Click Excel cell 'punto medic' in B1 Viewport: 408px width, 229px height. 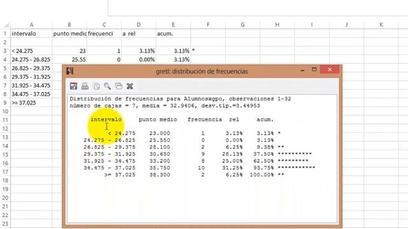click(x=69, y=34)
